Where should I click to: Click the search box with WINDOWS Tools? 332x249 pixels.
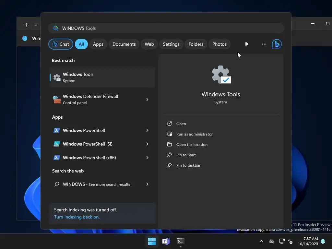166,28
